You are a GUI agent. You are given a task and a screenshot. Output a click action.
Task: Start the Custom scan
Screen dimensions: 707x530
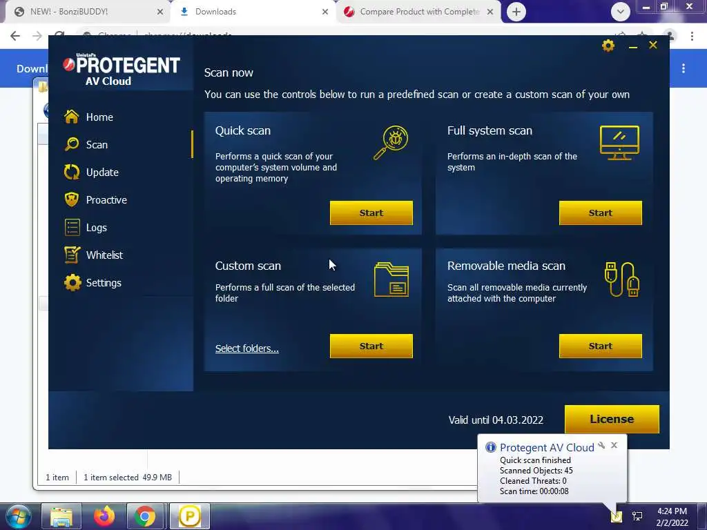coord(371,346)
